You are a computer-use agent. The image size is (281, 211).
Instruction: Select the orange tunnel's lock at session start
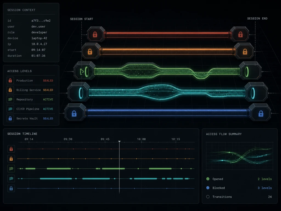[90, 52]
